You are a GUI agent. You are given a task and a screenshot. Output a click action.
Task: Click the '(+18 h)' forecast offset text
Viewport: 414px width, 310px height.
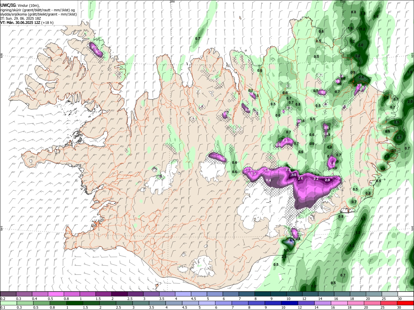point(47,23)
